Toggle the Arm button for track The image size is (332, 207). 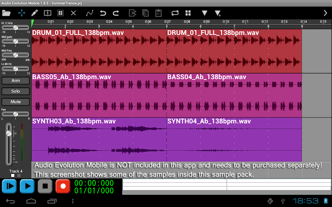(x=16, y=81)
